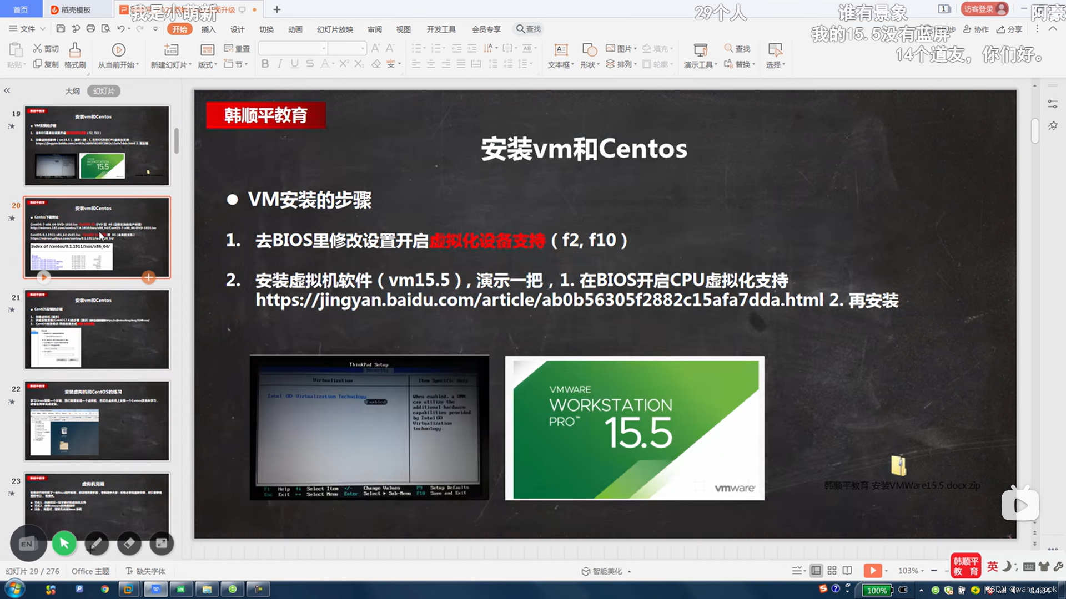Click the Print Preview icon
1066x599 pixels.
(x=105, y=28)
